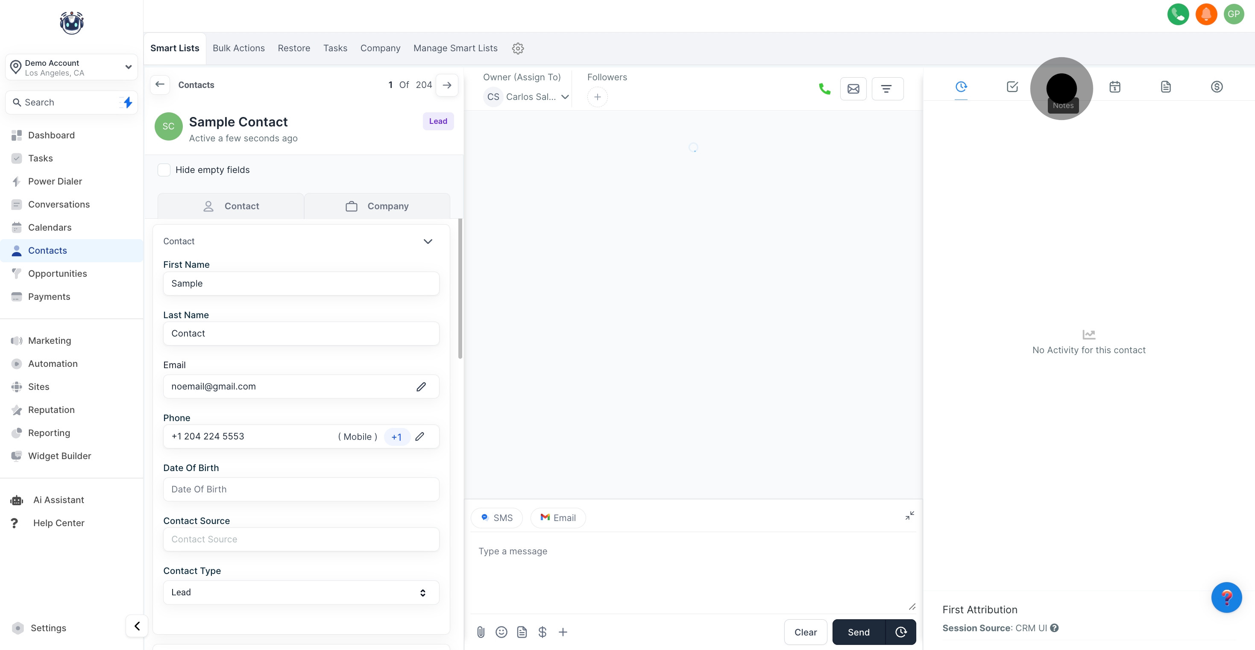Click the Smart Lists settings gear icon
The height and width of the screenshot is (650, 1255).
(517, 48)
